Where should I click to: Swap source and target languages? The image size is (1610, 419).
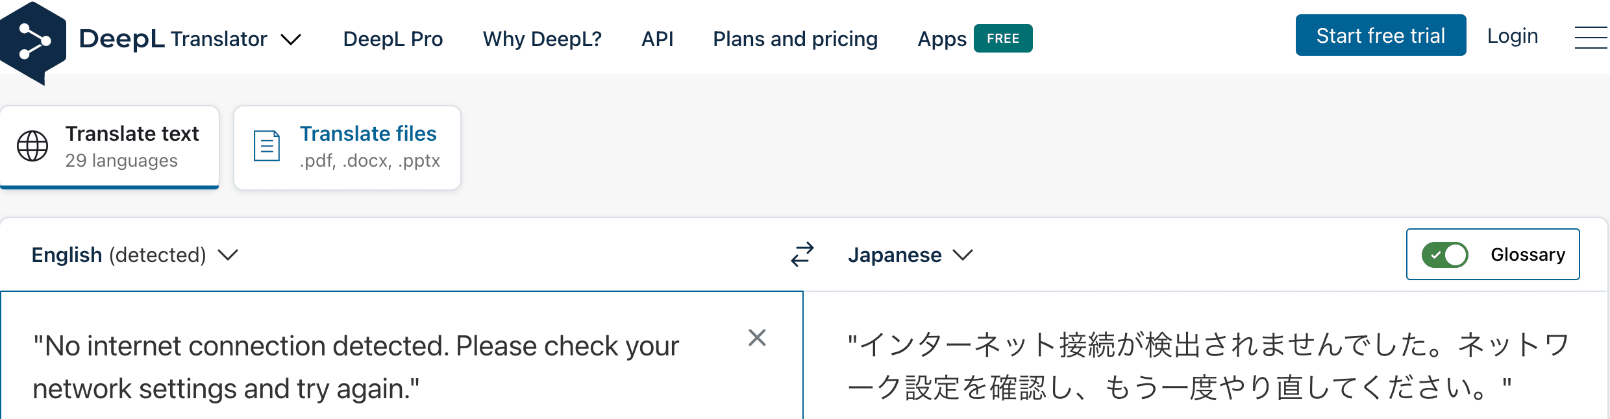click(x=802, y=254)
